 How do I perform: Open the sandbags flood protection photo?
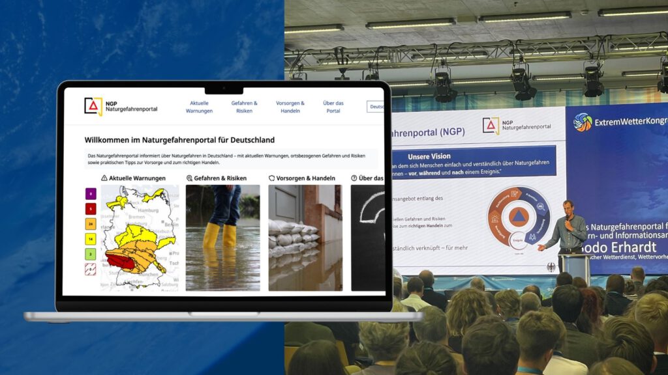(x=305, y=238)
